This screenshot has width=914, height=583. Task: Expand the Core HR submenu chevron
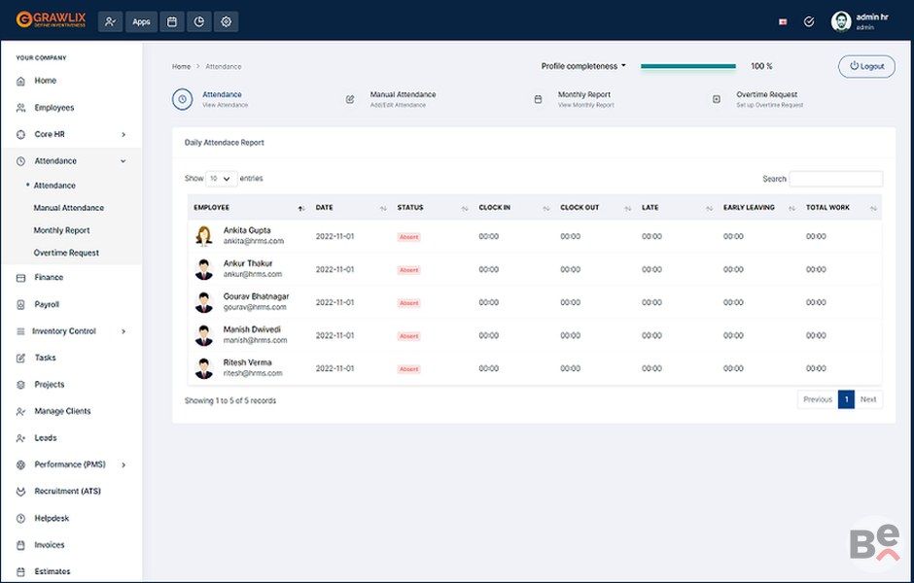pos(123,134)
